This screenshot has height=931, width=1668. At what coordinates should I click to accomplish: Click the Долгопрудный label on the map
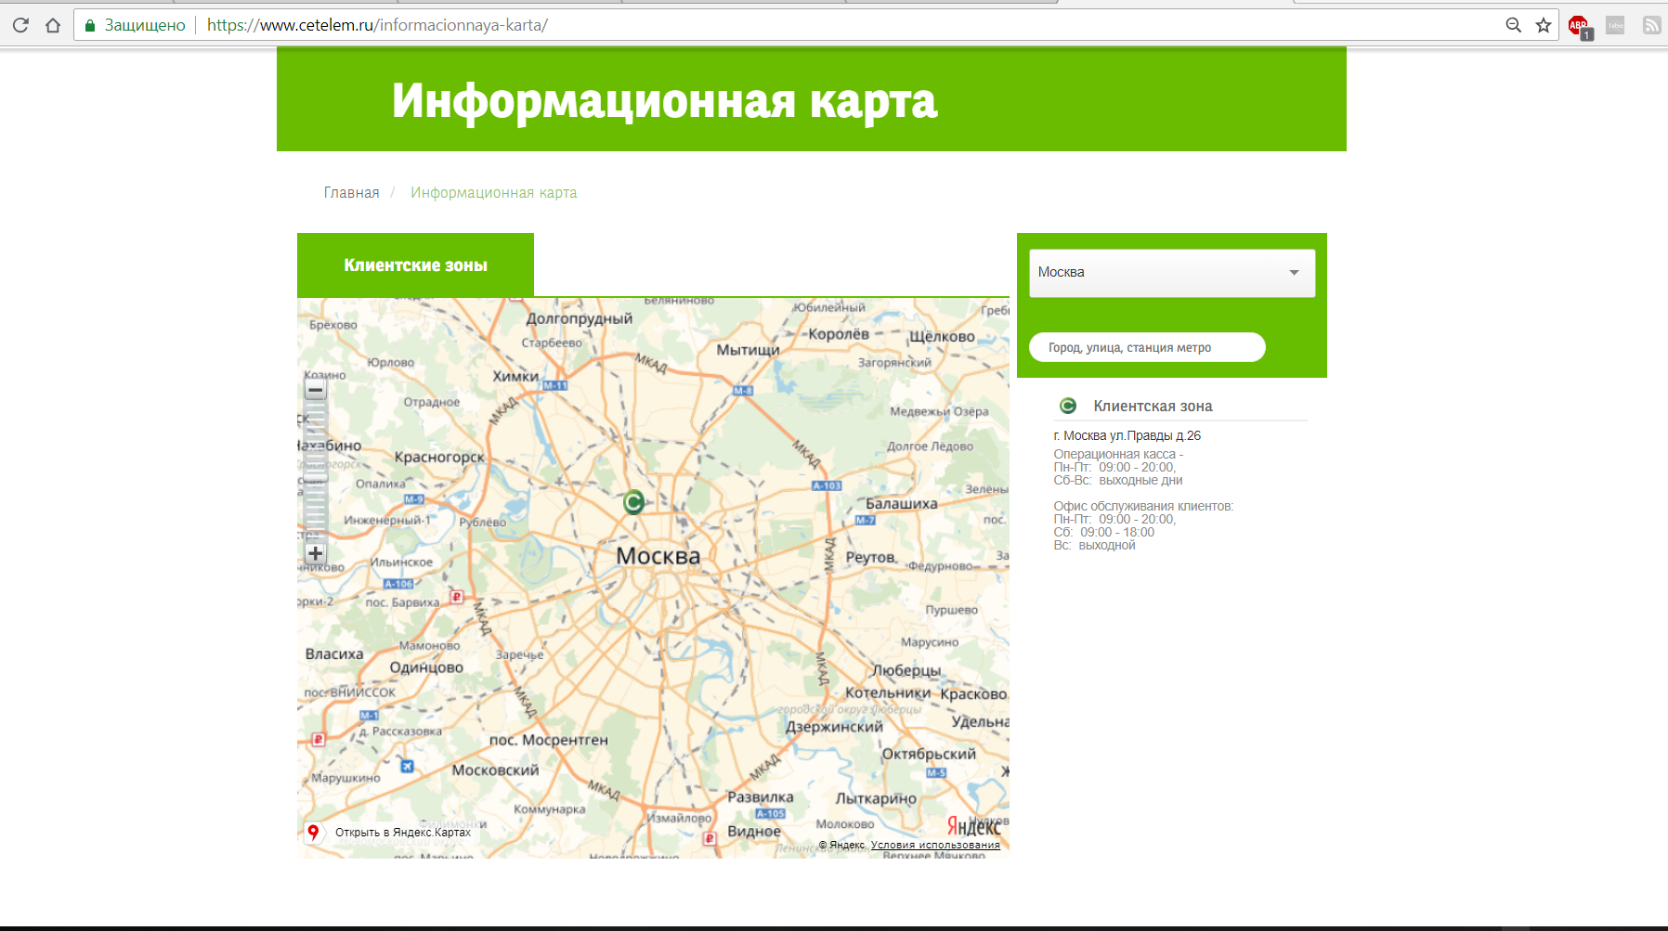[579, 318]
